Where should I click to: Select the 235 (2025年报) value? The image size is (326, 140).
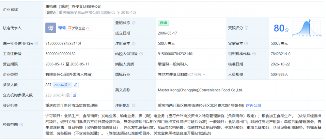pyautogui.click(x=58, y=95)
